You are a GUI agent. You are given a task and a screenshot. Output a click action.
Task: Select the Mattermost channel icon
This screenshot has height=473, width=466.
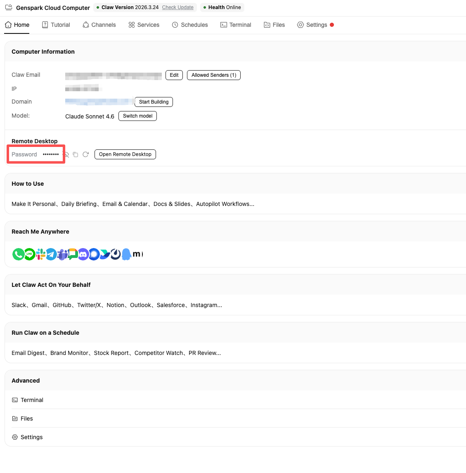pyautogui.click(x=116, y=254)
